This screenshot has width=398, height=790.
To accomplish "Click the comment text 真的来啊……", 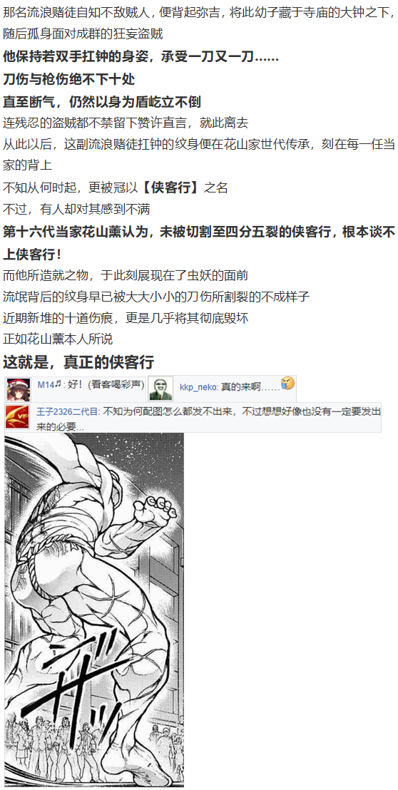I will tap(250, 387).
